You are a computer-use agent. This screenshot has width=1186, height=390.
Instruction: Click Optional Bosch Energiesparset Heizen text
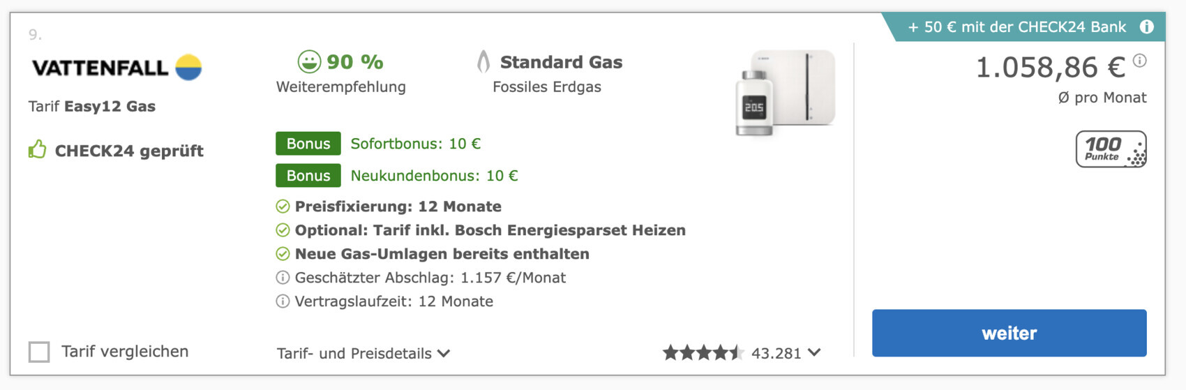[490, 230]
